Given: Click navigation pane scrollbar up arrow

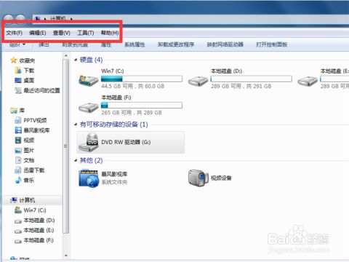Looking at the screenshot, I should (66, 56).
